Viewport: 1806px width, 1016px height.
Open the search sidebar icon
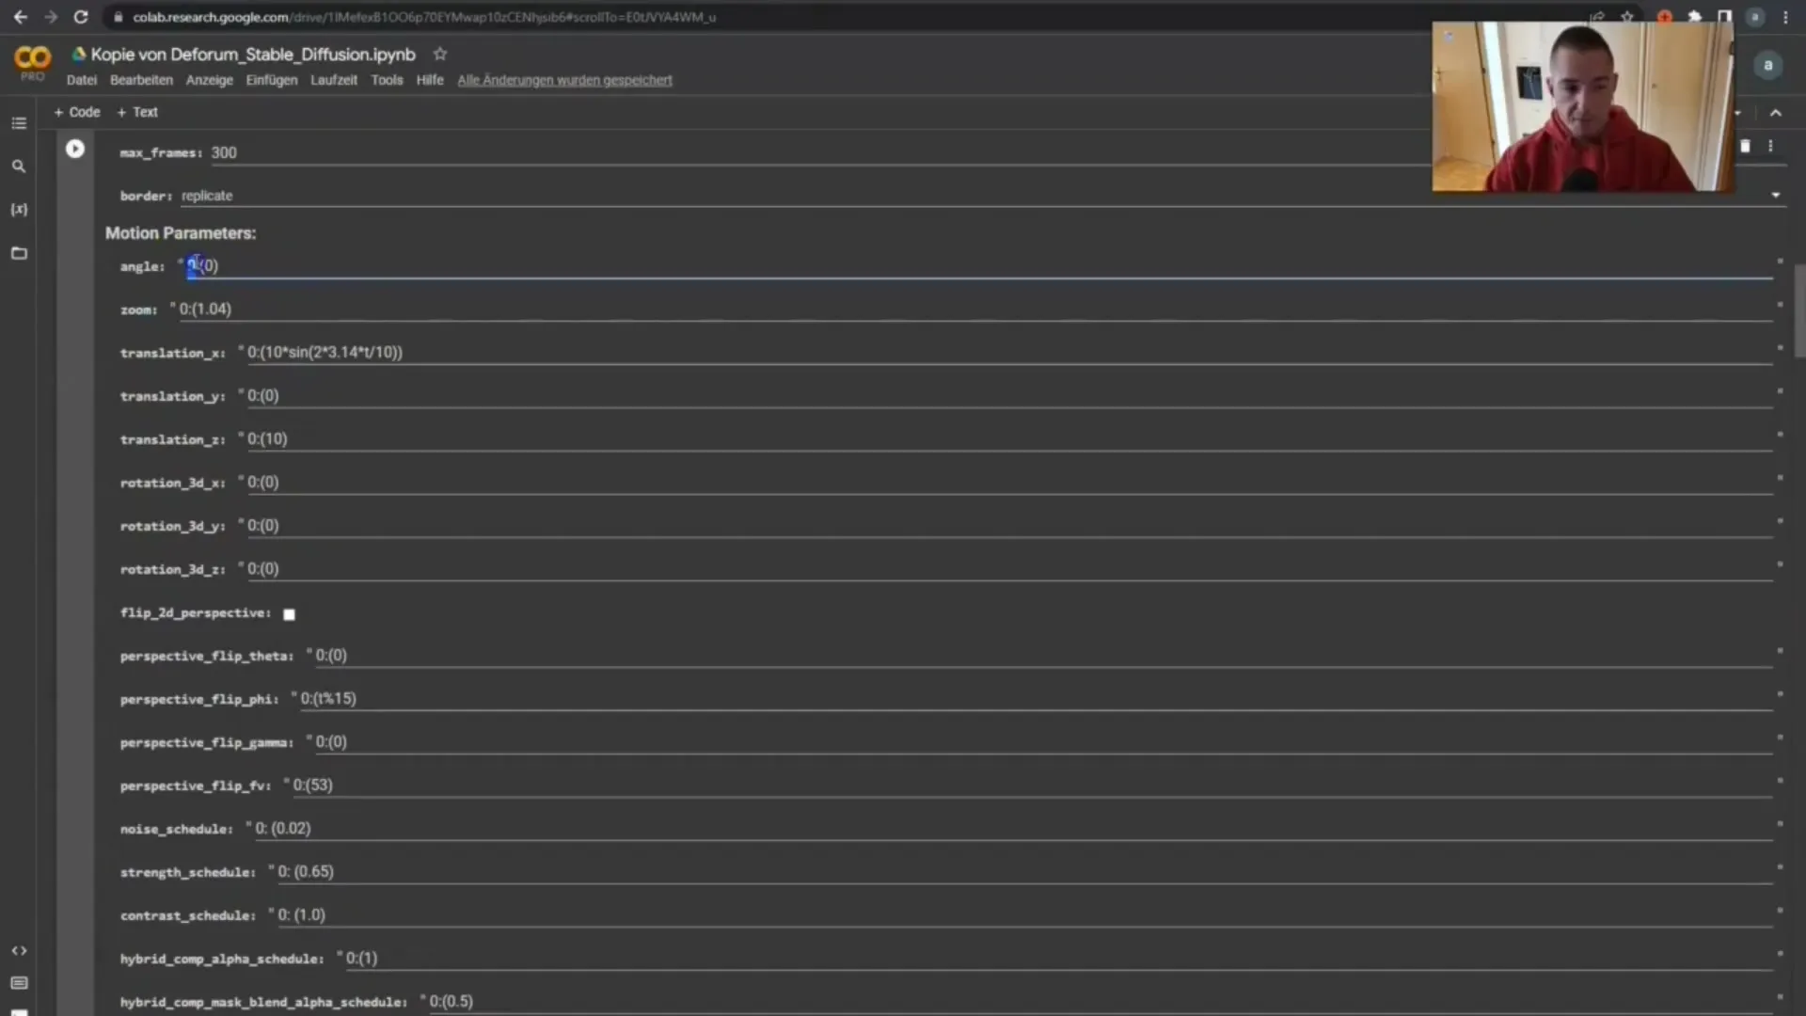click(19, 167)
